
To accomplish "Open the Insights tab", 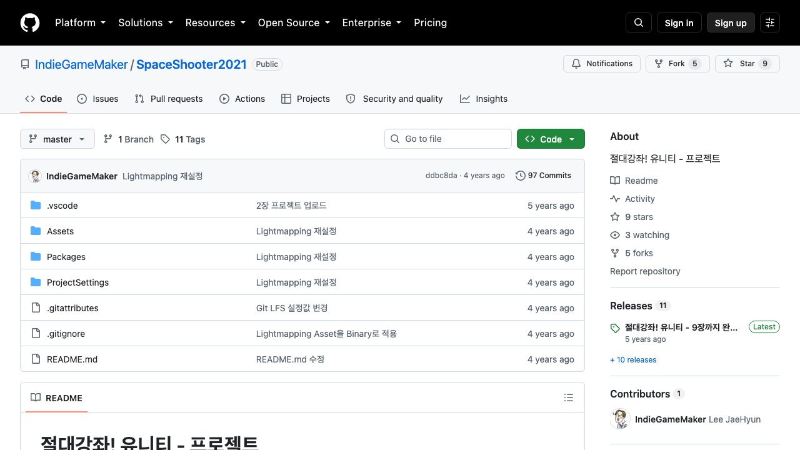I will point(484,99).
